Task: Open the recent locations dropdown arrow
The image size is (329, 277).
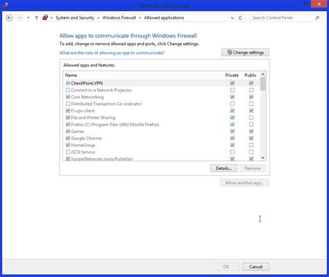Action: tap(28, 18)
